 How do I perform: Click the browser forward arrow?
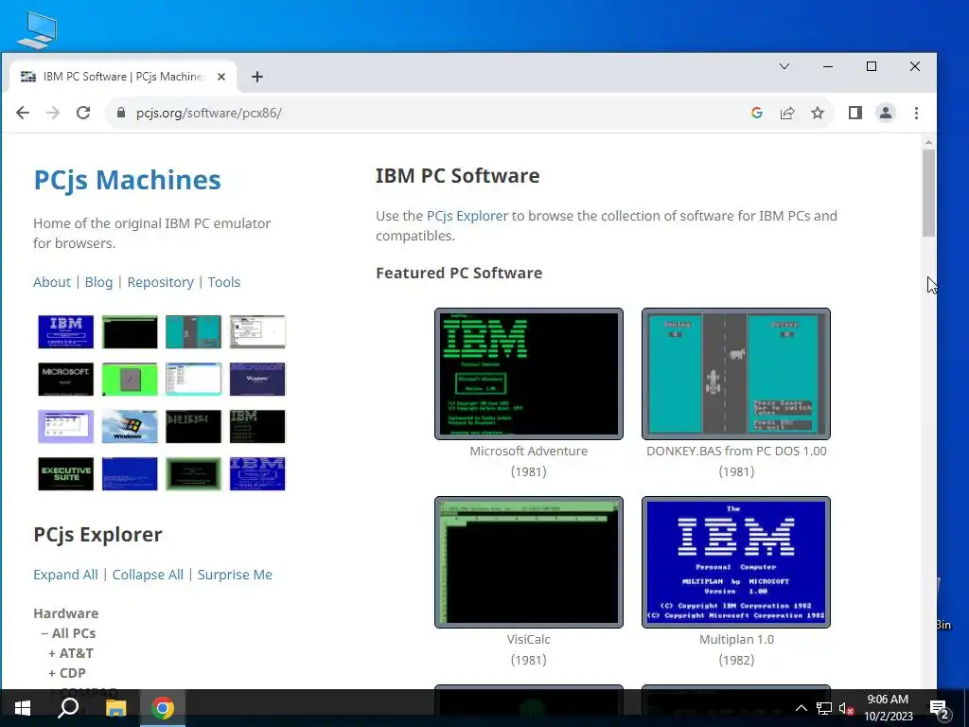pos(53,114)
